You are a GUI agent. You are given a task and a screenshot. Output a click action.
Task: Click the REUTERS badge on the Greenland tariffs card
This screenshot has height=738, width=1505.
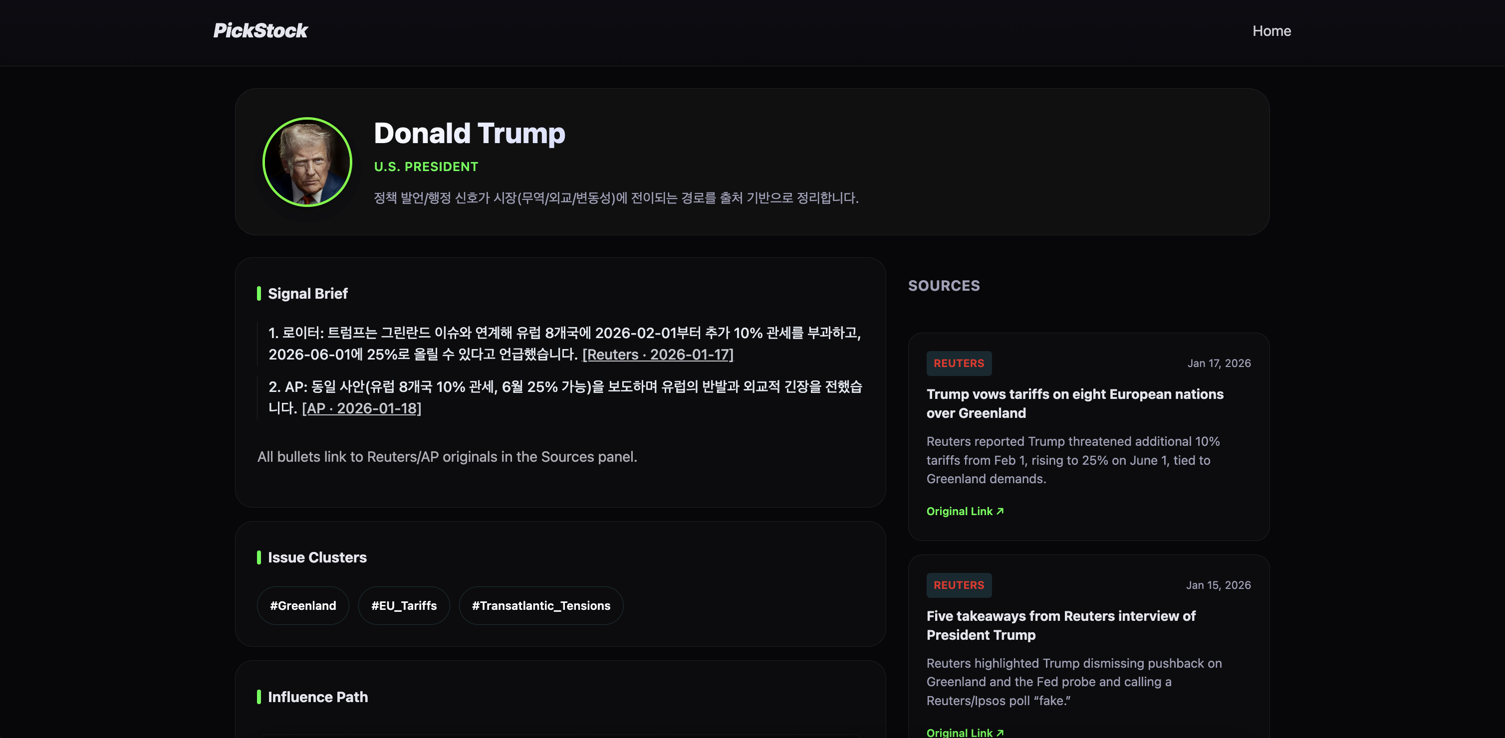(959, 363)
